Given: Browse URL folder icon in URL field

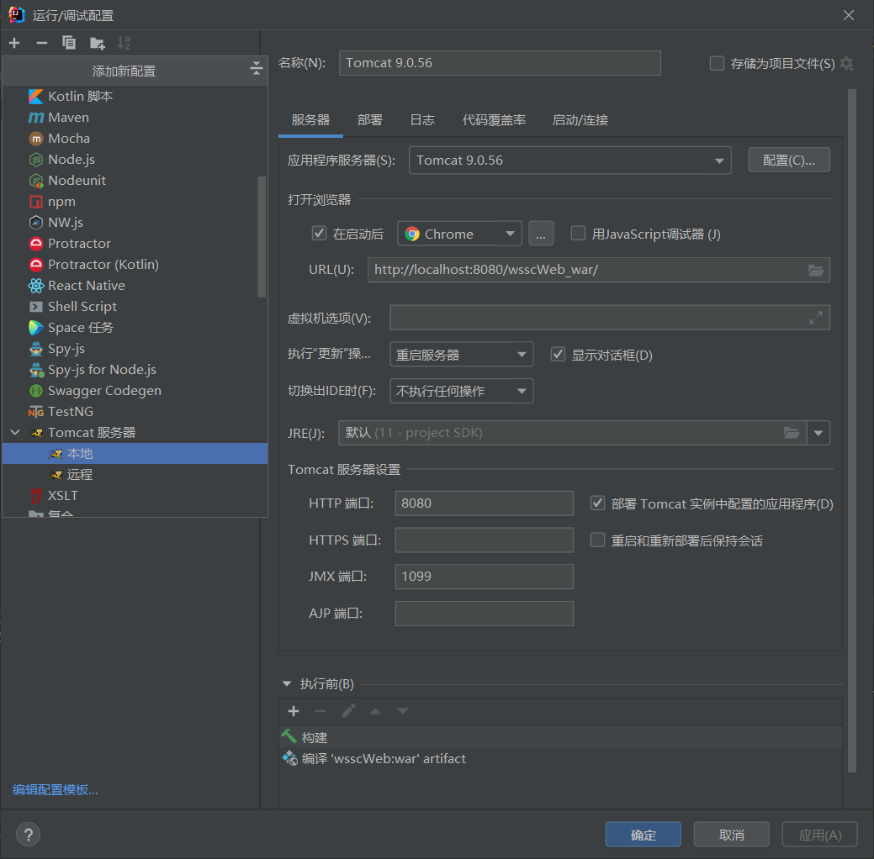Looking at the screenshot, I should (815, 270).
